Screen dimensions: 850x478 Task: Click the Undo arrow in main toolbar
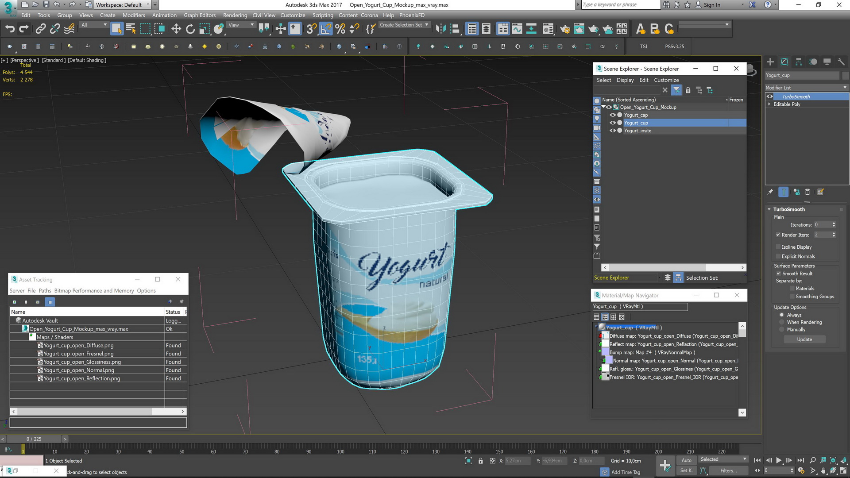(x=10, y=29)
